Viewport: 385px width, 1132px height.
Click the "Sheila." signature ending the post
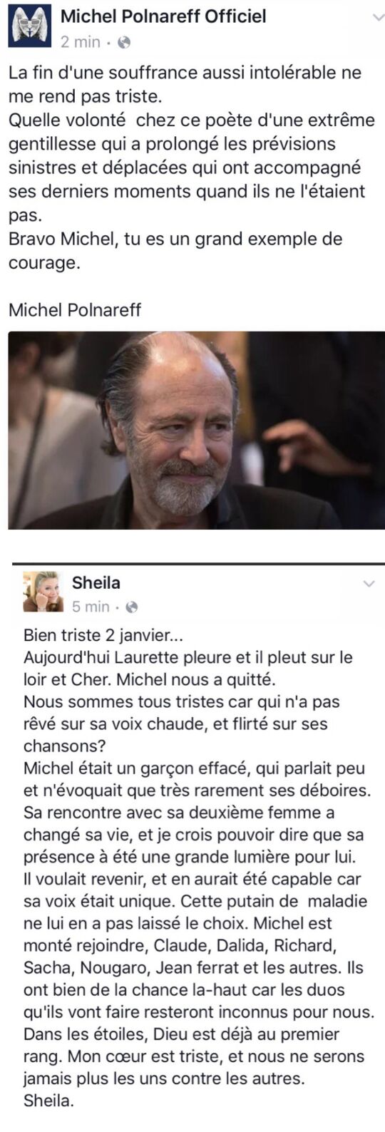[48, 1101]
